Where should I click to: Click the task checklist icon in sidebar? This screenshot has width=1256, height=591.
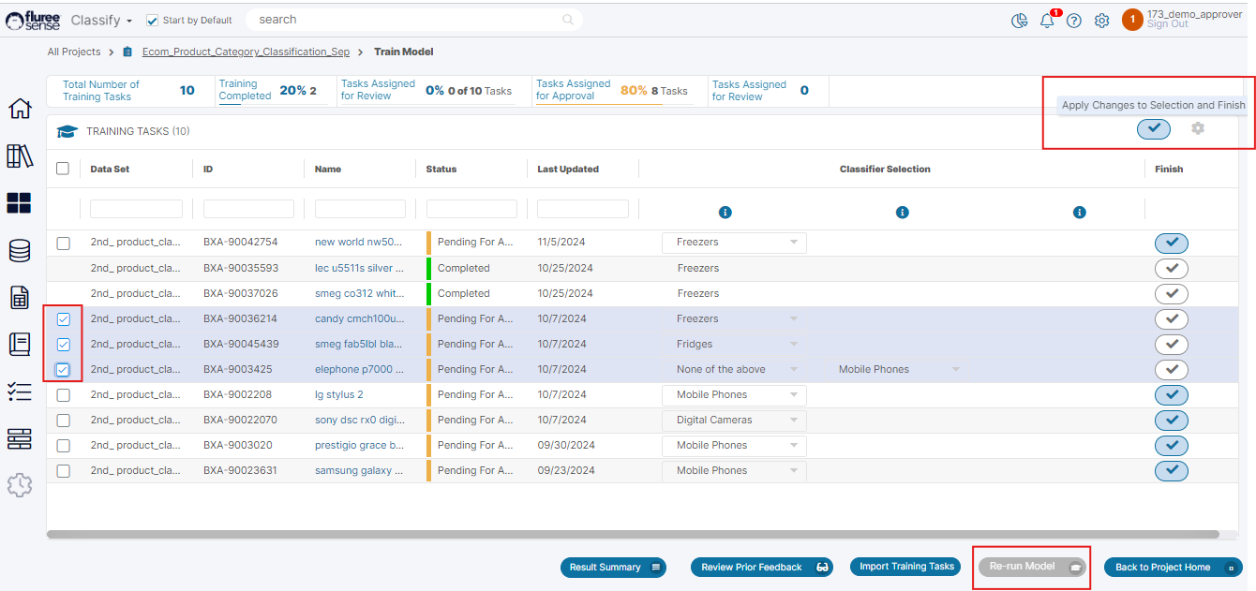coord(19,392)
